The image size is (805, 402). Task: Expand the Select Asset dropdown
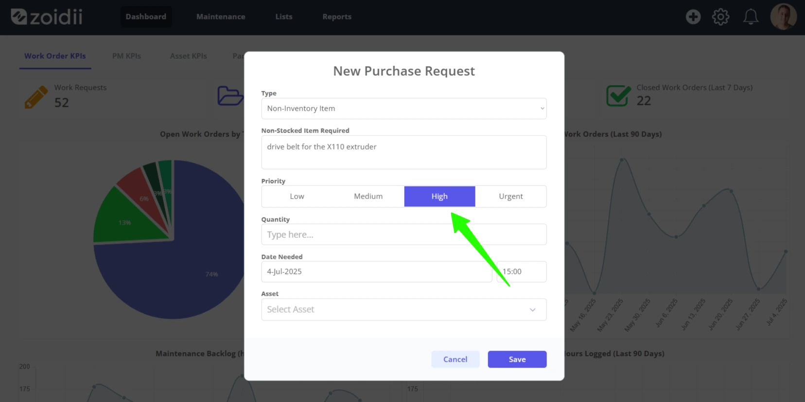pyautogui.click(x=404, y=309)
